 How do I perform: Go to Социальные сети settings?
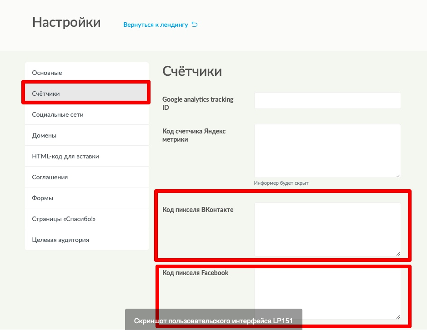[x=87, y=114]
